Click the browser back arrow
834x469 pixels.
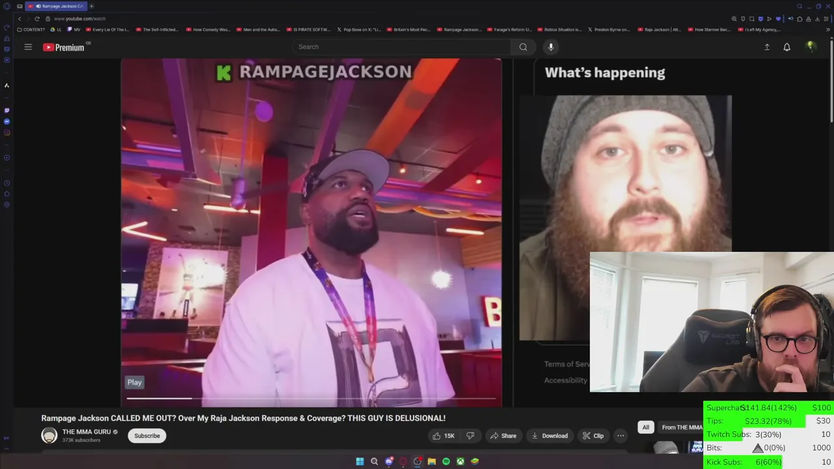coord(20,19)
